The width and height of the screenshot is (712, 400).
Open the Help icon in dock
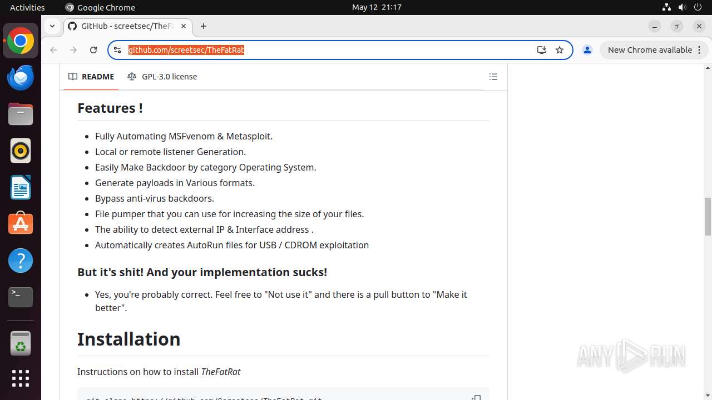[21, 261]
